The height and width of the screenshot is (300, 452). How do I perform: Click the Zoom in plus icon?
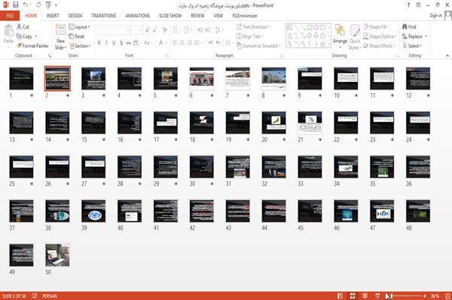point(425,296)
